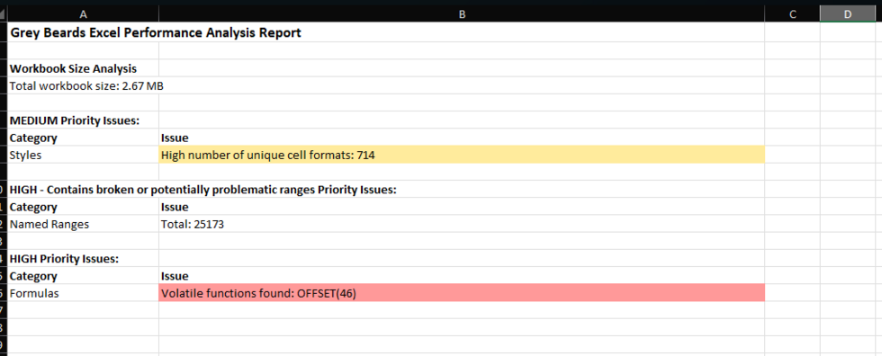Image resolution: width=882 pixels, height=356 pixels.
Task: Select the 'MEDIUM Priority Issues:' cell
Action: [83, 120]
